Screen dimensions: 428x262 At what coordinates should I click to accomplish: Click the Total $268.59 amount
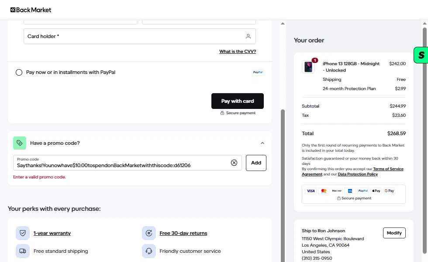coord(397,133)
